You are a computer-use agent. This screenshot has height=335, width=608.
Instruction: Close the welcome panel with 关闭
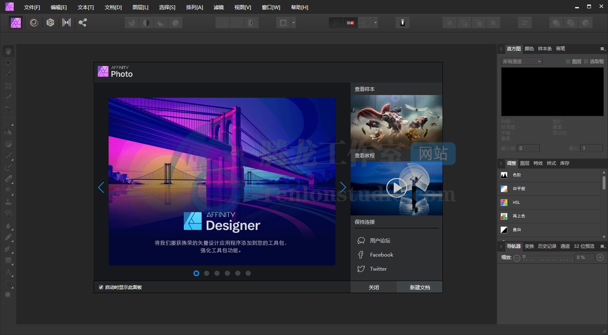374,287
